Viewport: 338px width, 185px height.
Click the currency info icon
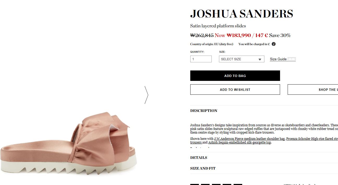click(x=274, y=44)
